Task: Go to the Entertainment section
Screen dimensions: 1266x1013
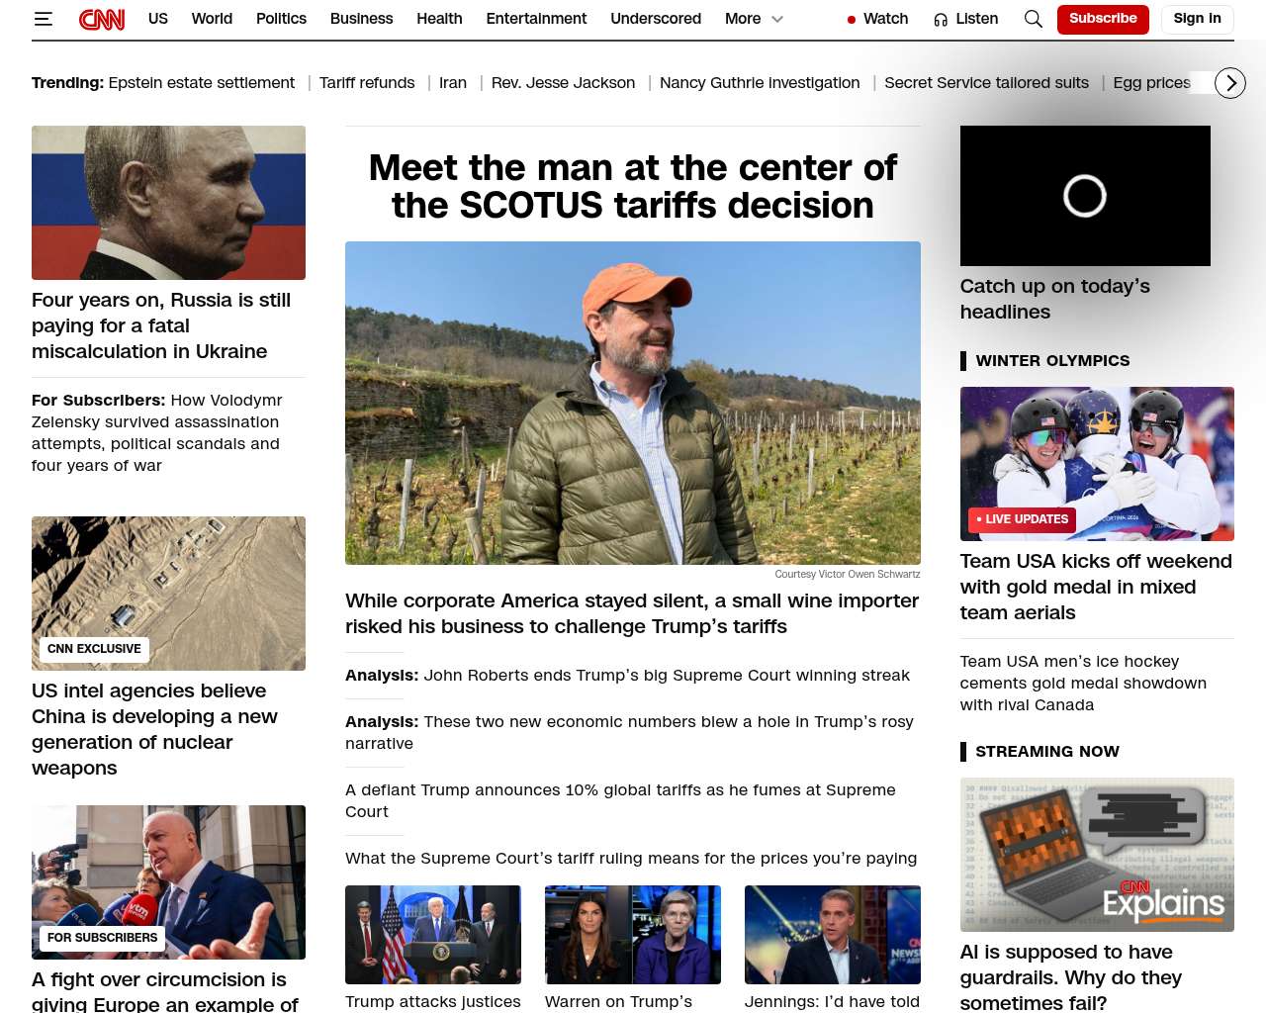Action: coord(536,19)
